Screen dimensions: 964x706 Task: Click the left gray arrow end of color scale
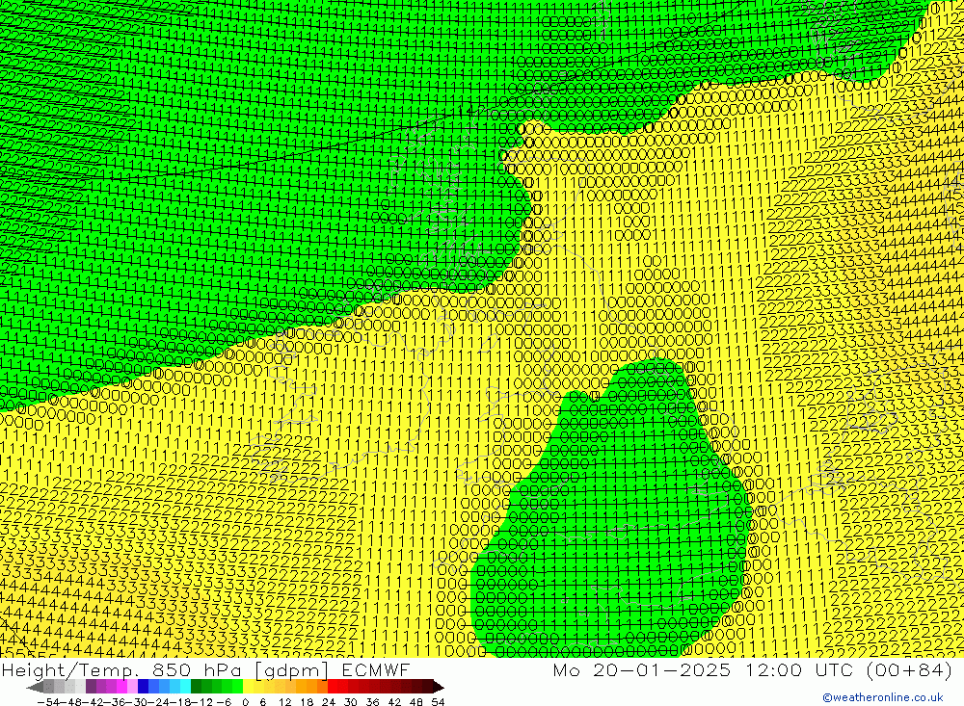[35, 687]
